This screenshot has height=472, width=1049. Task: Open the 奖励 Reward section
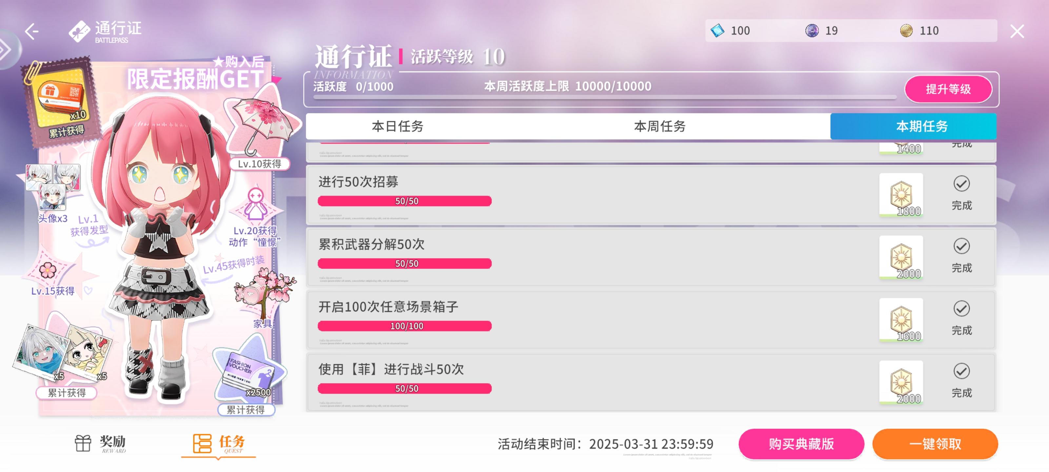tap(100, 443)
